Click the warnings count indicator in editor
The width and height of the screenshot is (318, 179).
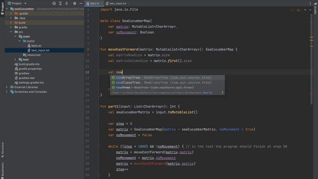[299, 10]
